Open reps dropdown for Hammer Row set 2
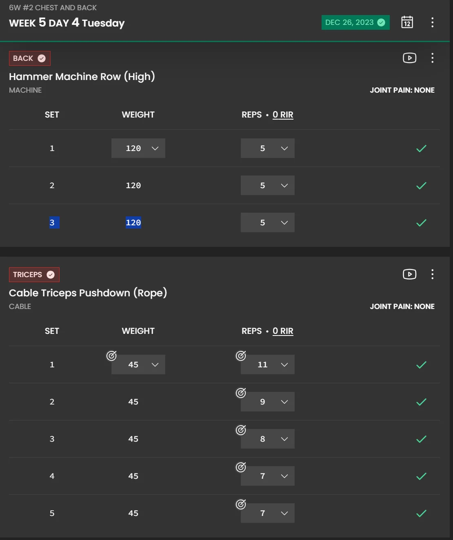 tap(267, 185)
